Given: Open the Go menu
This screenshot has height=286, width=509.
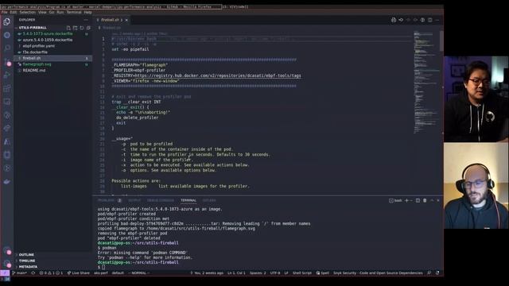Looking at the screenshot, I should coord(52,13).
